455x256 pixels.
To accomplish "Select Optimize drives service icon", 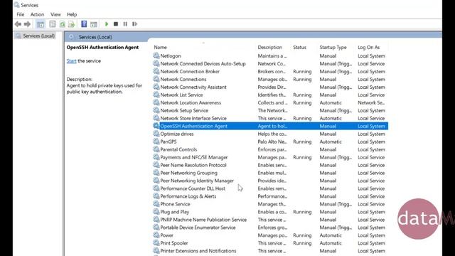I will (156, 134).
